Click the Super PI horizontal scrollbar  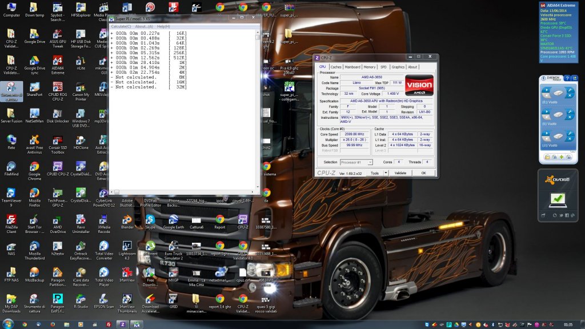click(182, 192)
